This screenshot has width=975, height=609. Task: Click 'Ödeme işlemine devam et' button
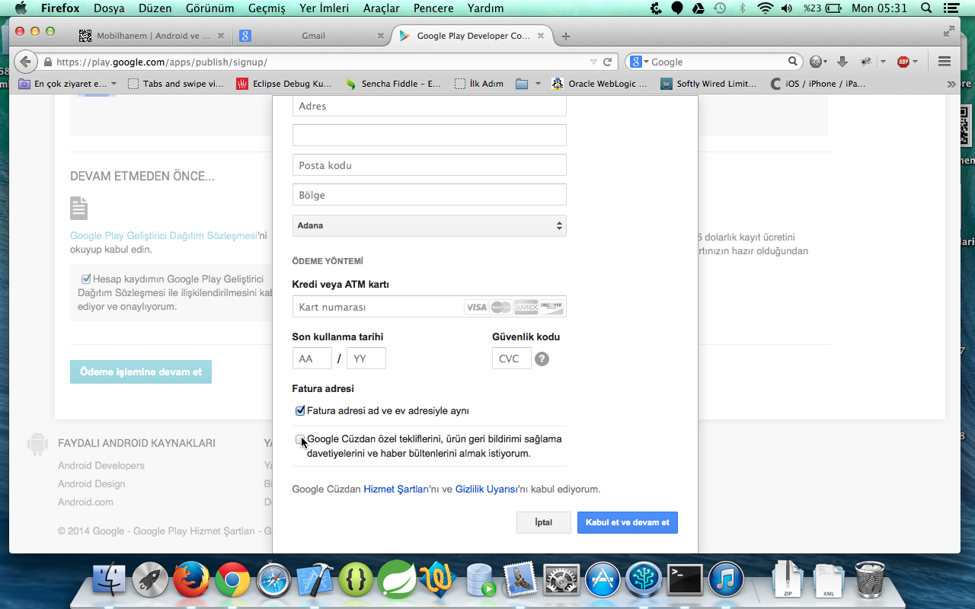(x=141, y=371)
